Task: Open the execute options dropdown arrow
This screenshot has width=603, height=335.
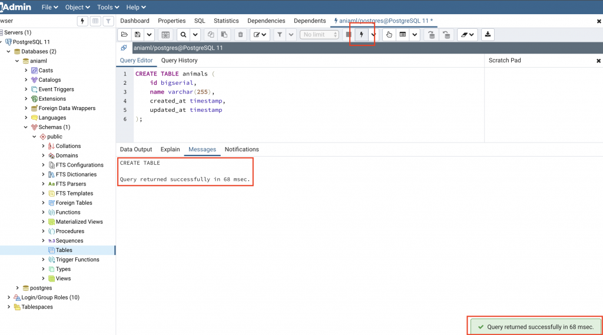Action: pos(373,35)
